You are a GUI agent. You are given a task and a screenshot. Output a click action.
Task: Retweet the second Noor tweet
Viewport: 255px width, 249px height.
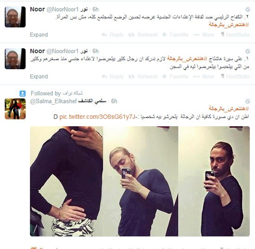[143, 77]
